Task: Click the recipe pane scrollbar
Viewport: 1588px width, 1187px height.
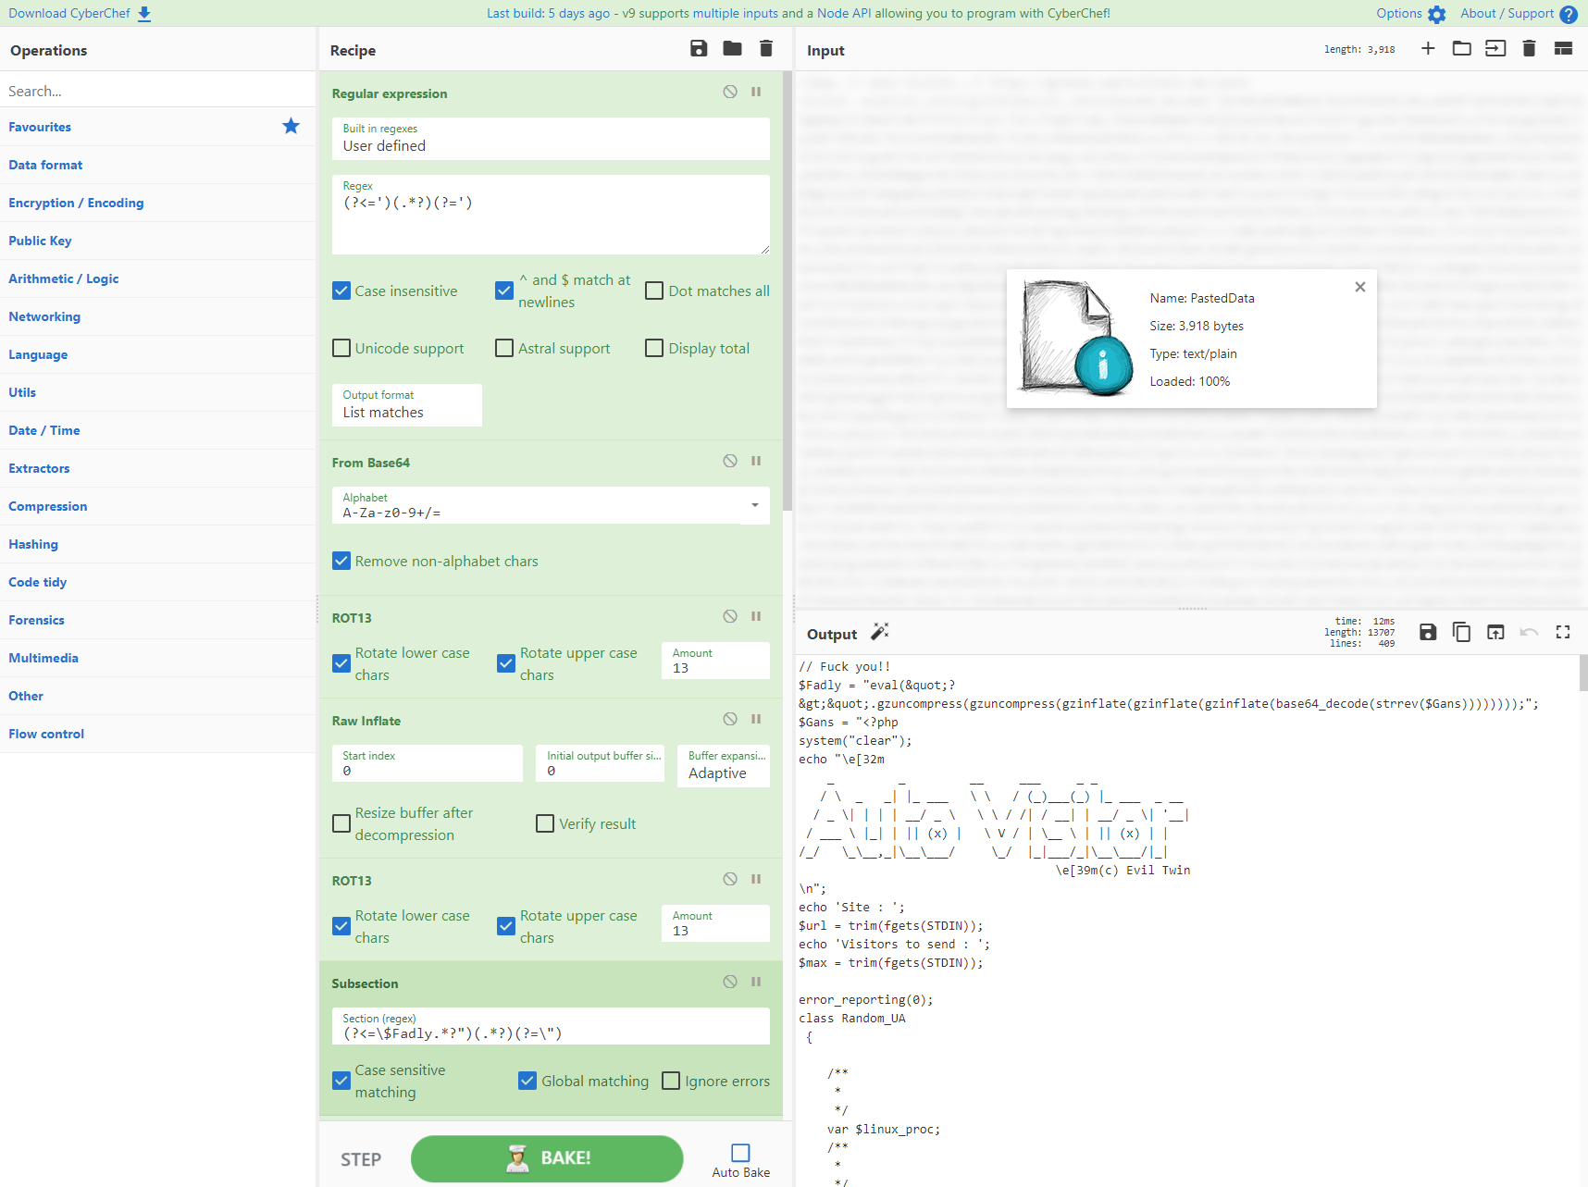Action: 788,291
